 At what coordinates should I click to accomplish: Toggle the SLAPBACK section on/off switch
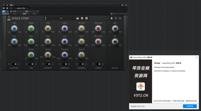click(48, 64)
